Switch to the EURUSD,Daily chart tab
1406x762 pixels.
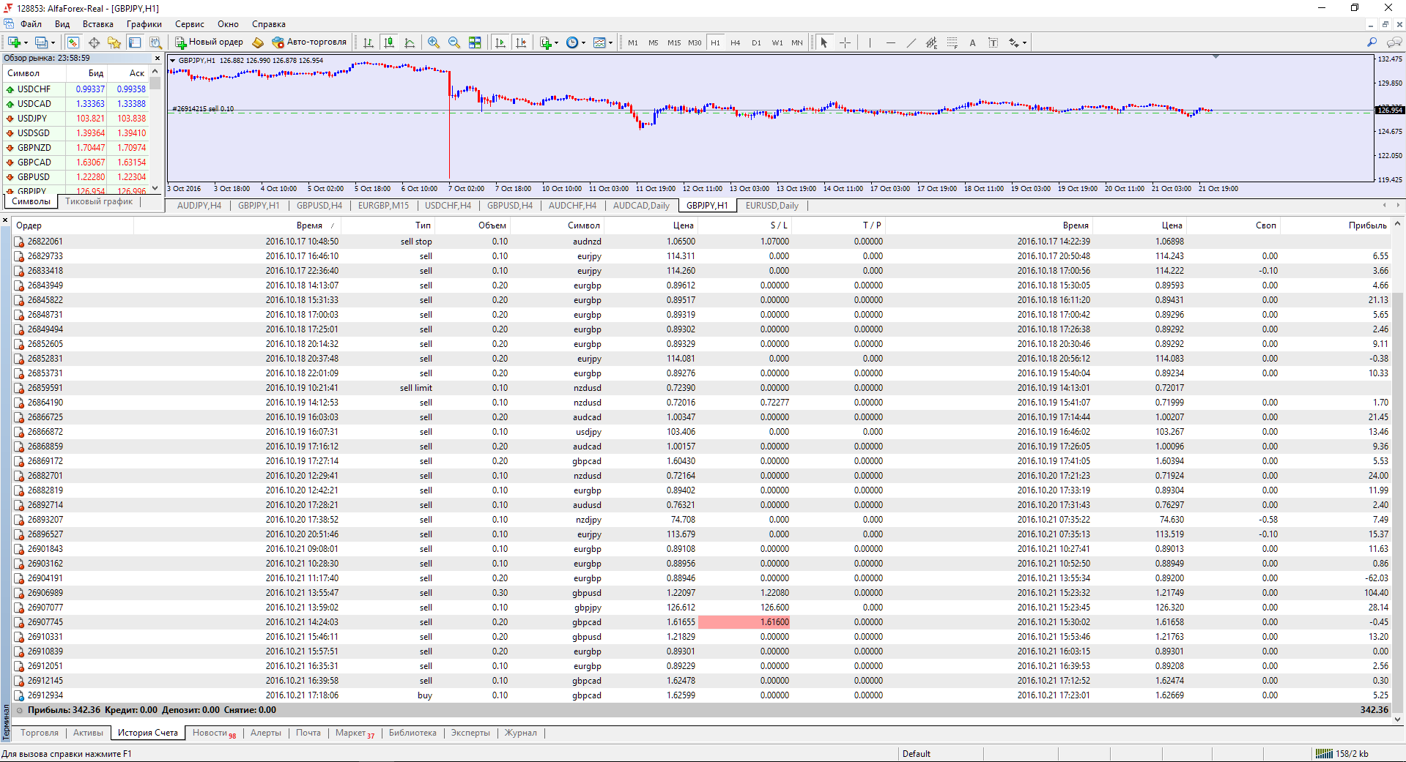coord(772,206)
